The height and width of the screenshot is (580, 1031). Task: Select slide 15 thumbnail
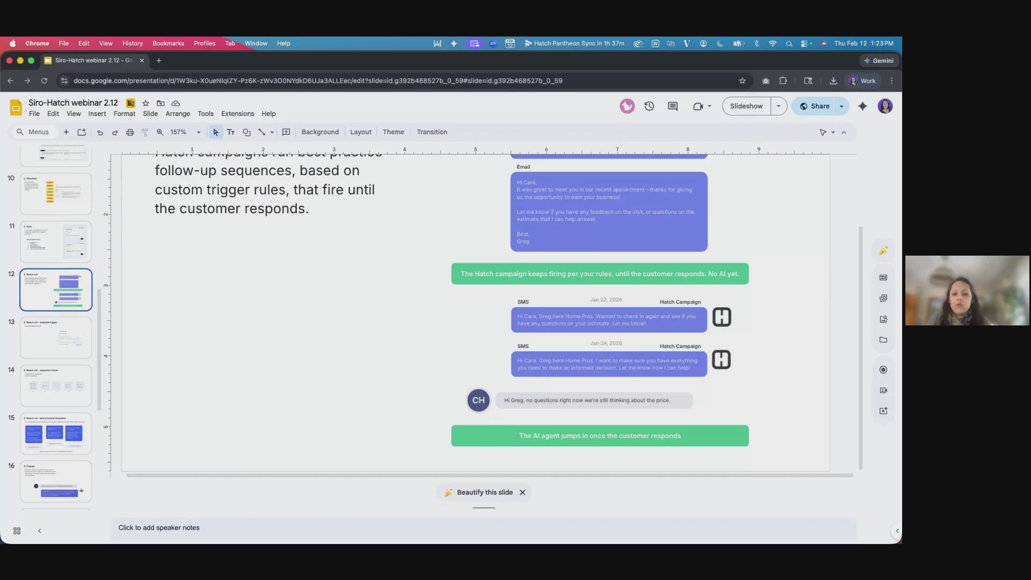(56, 433)
